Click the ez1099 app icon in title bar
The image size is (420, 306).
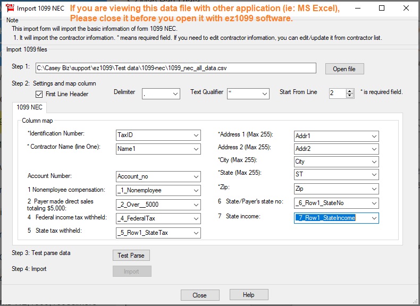[x=9, y=8]
